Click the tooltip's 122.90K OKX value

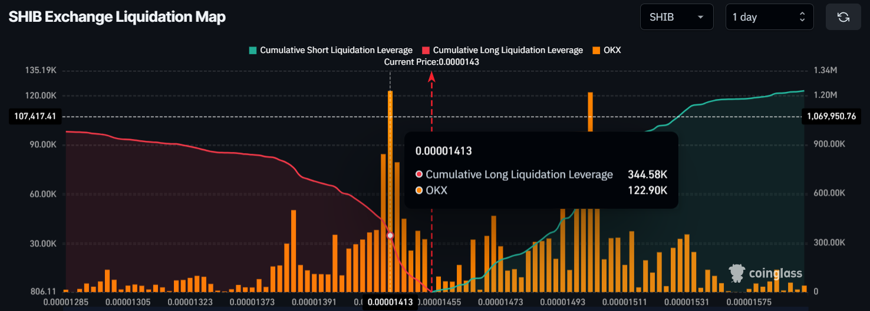tap(648, 190)
